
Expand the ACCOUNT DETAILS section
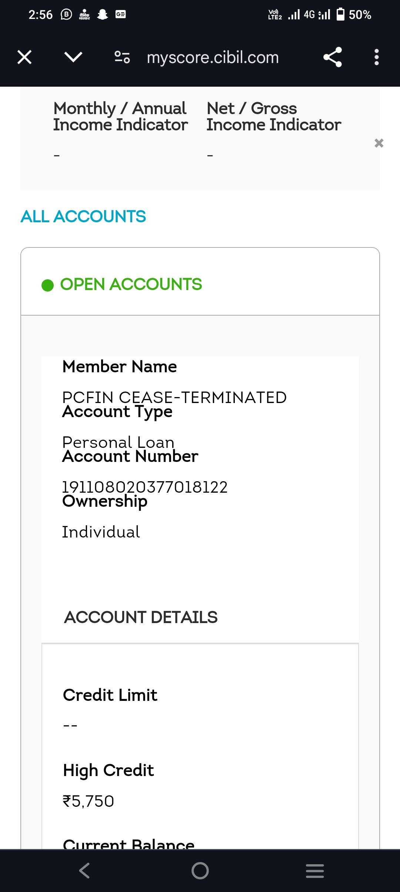[141, 618]
